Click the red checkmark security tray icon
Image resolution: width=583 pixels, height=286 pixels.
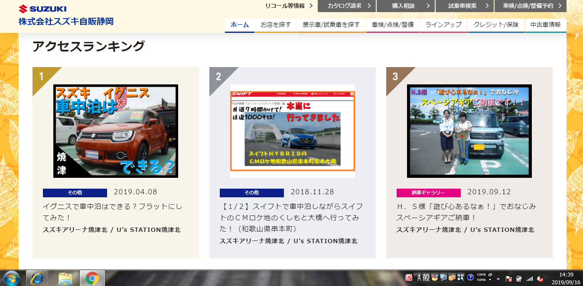click(x=409, y=277)
